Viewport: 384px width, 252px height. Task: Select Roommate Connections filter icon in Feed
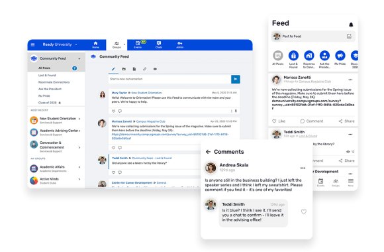(x=309, y=56)
